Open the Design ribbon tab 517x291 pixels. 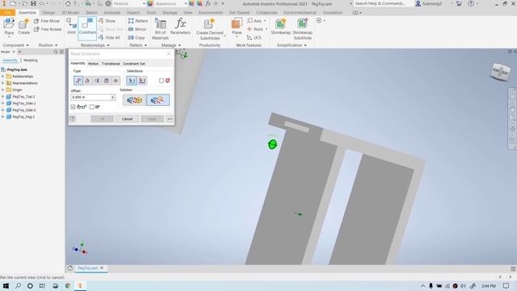(48, 13)
